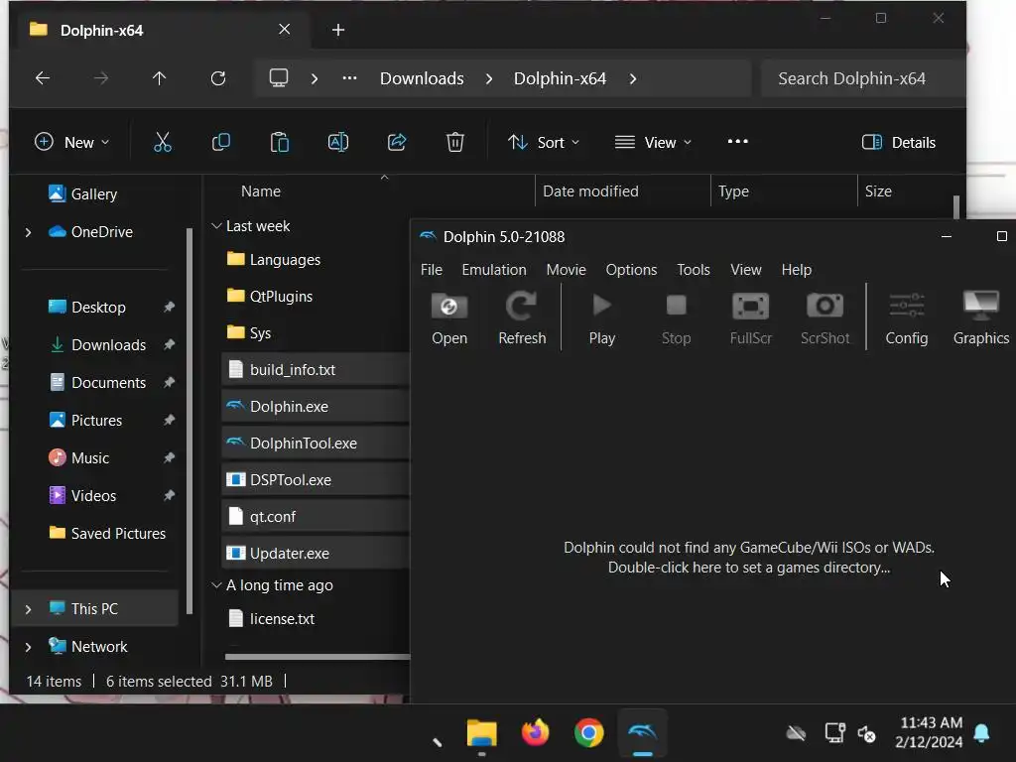
Task: Select the Dolphin.exe file
Action: 315,406
